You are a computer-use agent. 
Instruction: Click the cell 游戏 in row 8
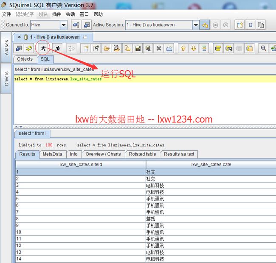coord(211,219)
